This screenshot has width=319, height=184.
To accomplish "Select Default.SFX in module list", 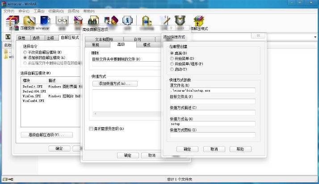I will pyautogui.click(x=33, y=87).
